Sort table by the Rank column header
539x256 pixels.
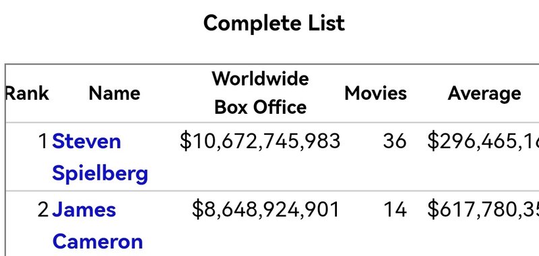coord(28,93)
